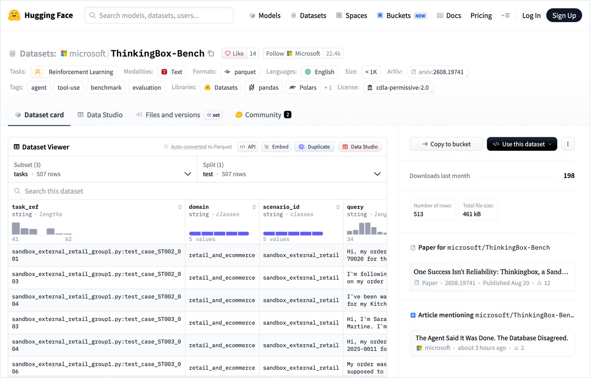The height and width of the screenshot is (378, 590).
Task: Open the arxiv:2608.19741 link
Action: coord(438,72)
